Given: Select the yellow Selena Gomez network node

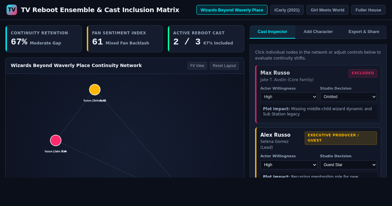Looking at the screenshot, I should [95, 90].
